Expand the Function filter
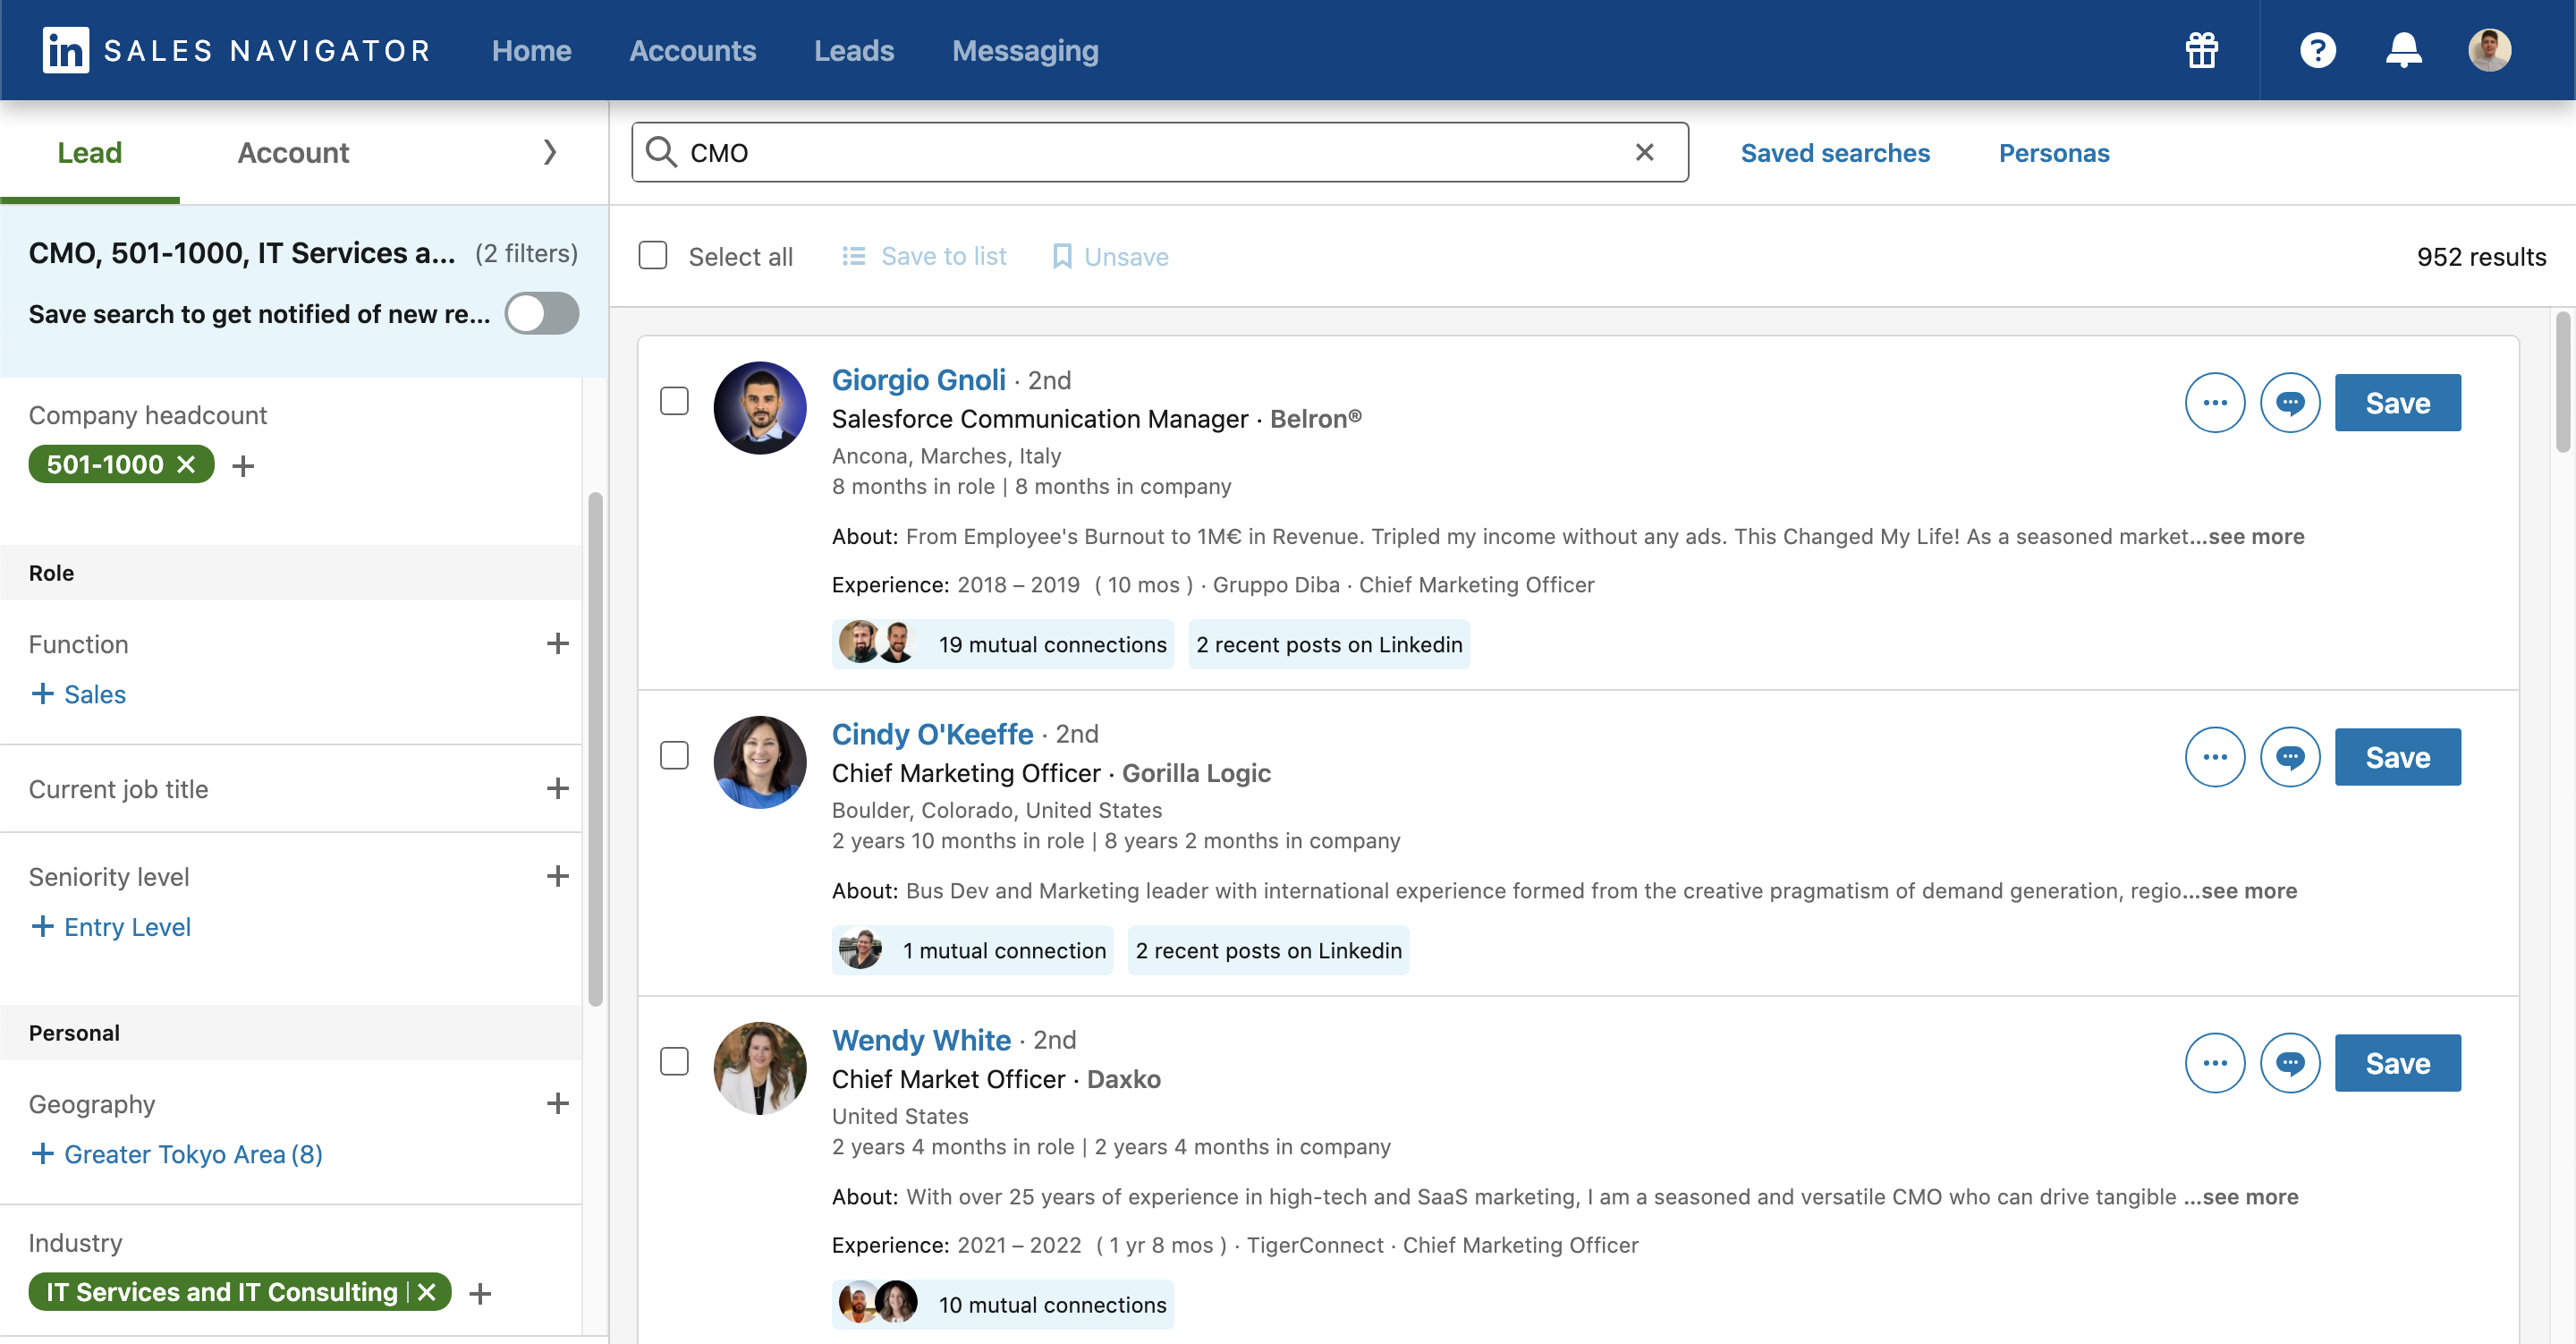The width and height of the screenshot is (2576, 1344). [x=557, y=643]
